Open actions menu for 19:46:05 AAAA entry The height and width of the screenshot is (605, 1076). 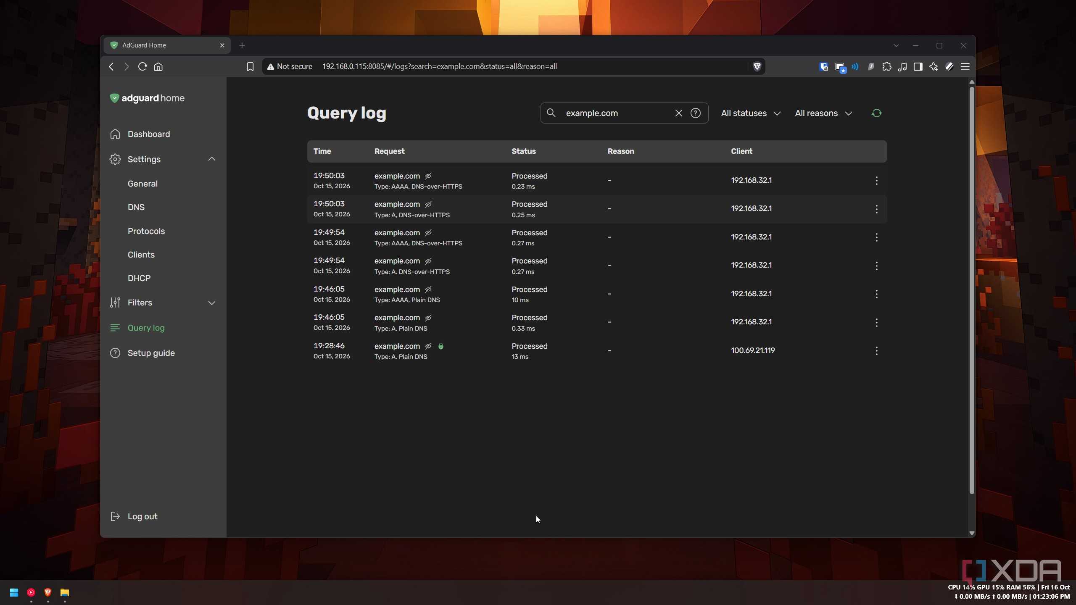pos(876,294)
